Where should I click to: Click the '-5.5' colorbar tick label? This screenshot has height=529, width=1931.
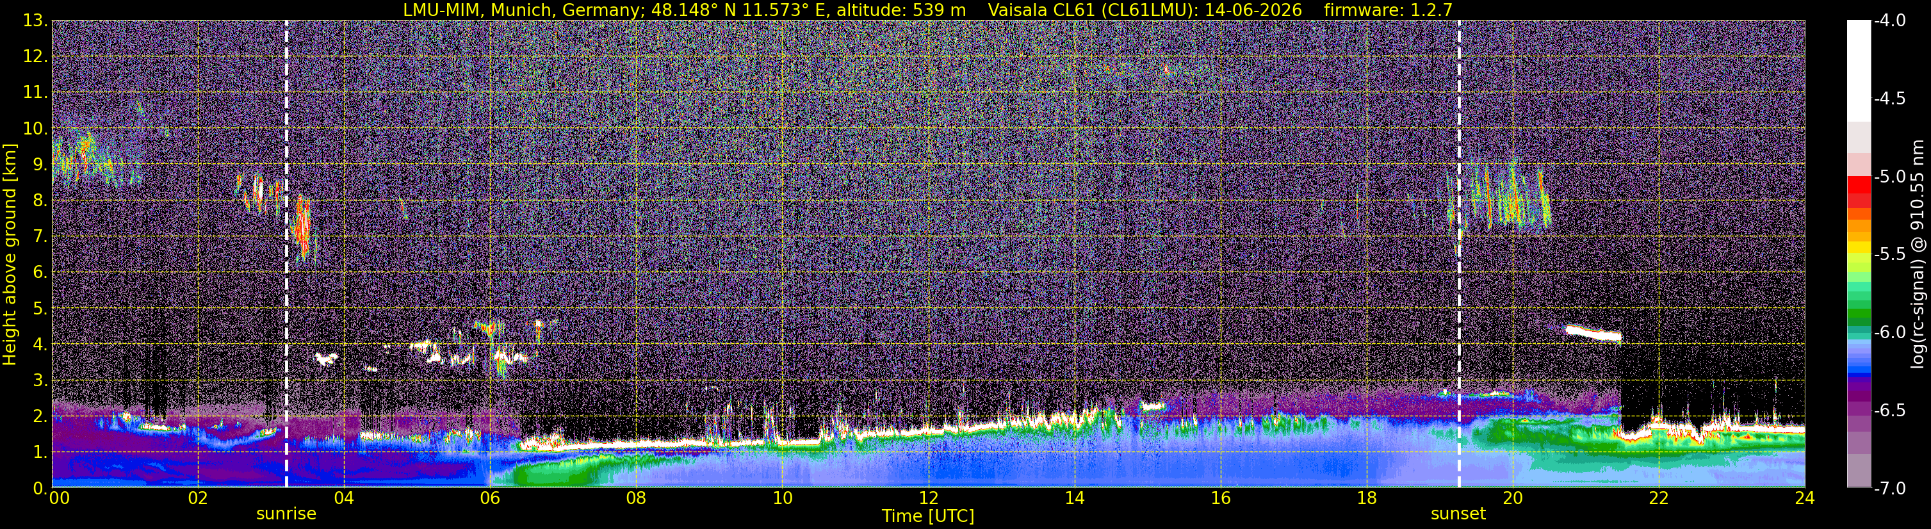[x=1889, y=254]
